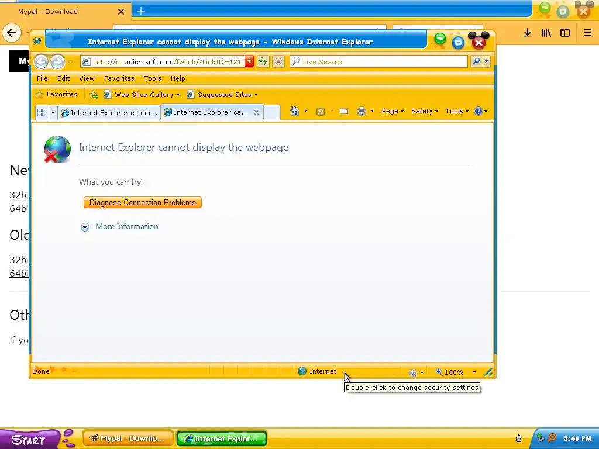Switch to Mypal - Downlo... taskbar button

point(128,438)
